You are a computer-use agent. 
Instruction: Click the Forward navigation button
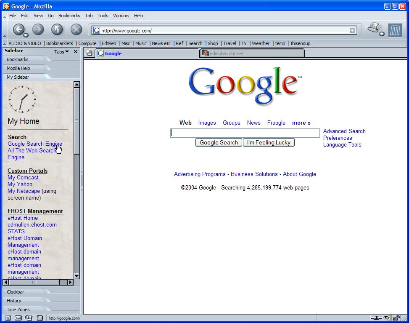[38, 29]
